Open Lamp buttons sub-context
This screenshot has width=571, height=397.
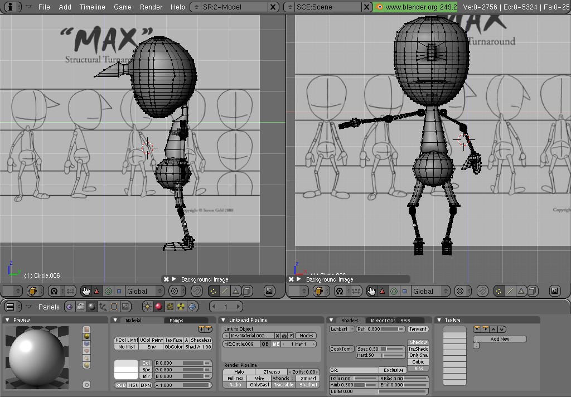point(147,307)
